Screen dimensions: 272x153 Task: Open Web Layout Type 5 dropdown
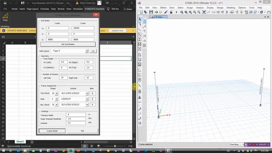87,51
